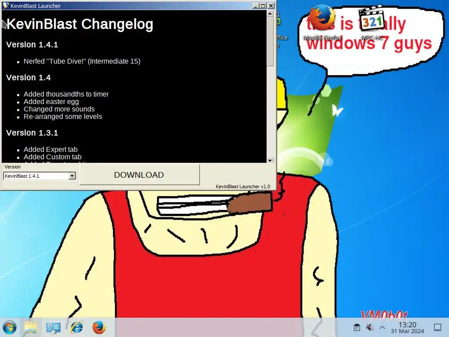Click the show desktop tray icon
This screenshot has height=337, width=449.
tap(438, 327)
